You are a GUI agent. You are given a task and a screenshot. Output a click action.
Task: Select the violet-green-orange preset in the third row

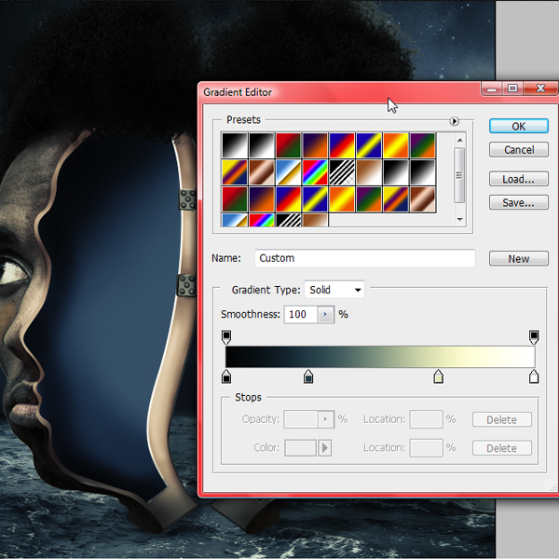click(369, 199)
